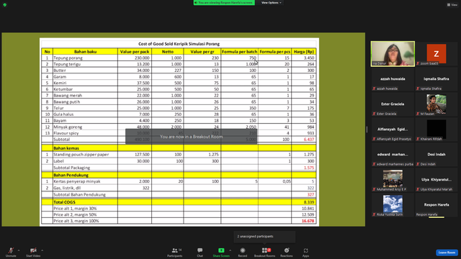Click the 'Butter' ingredient cell
The width and height of the screenshot is (461, 259).
pos(85,71)
